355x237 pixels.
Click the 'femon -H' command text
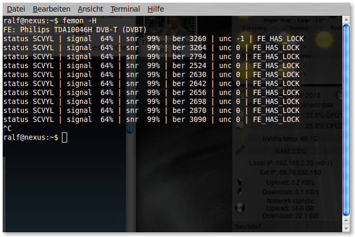pos(79,21)
